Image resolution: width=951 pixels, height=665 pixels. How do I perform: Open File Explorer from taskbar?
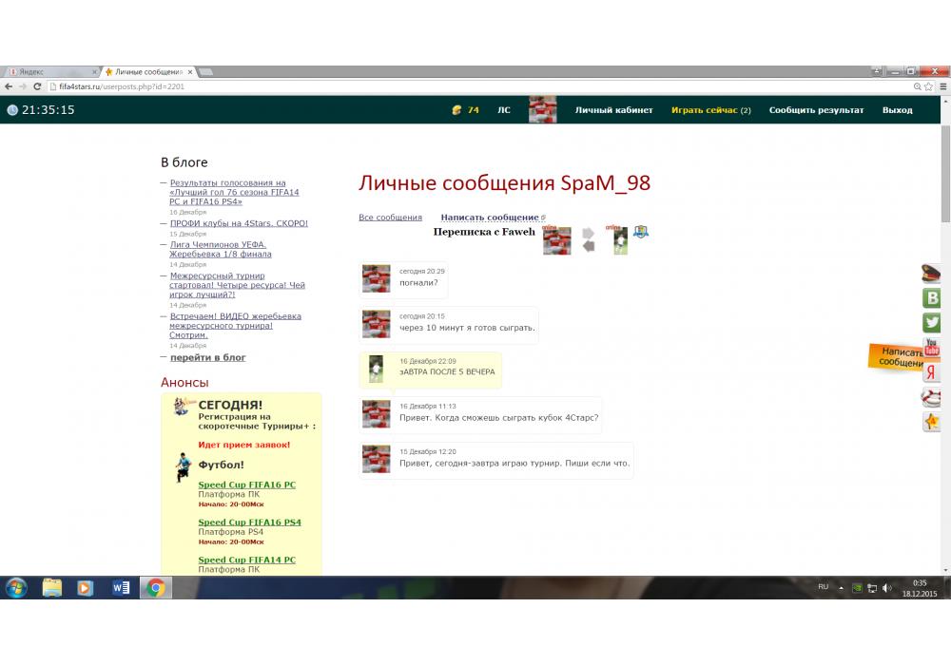pyautogui.click(x=52, y=587)
